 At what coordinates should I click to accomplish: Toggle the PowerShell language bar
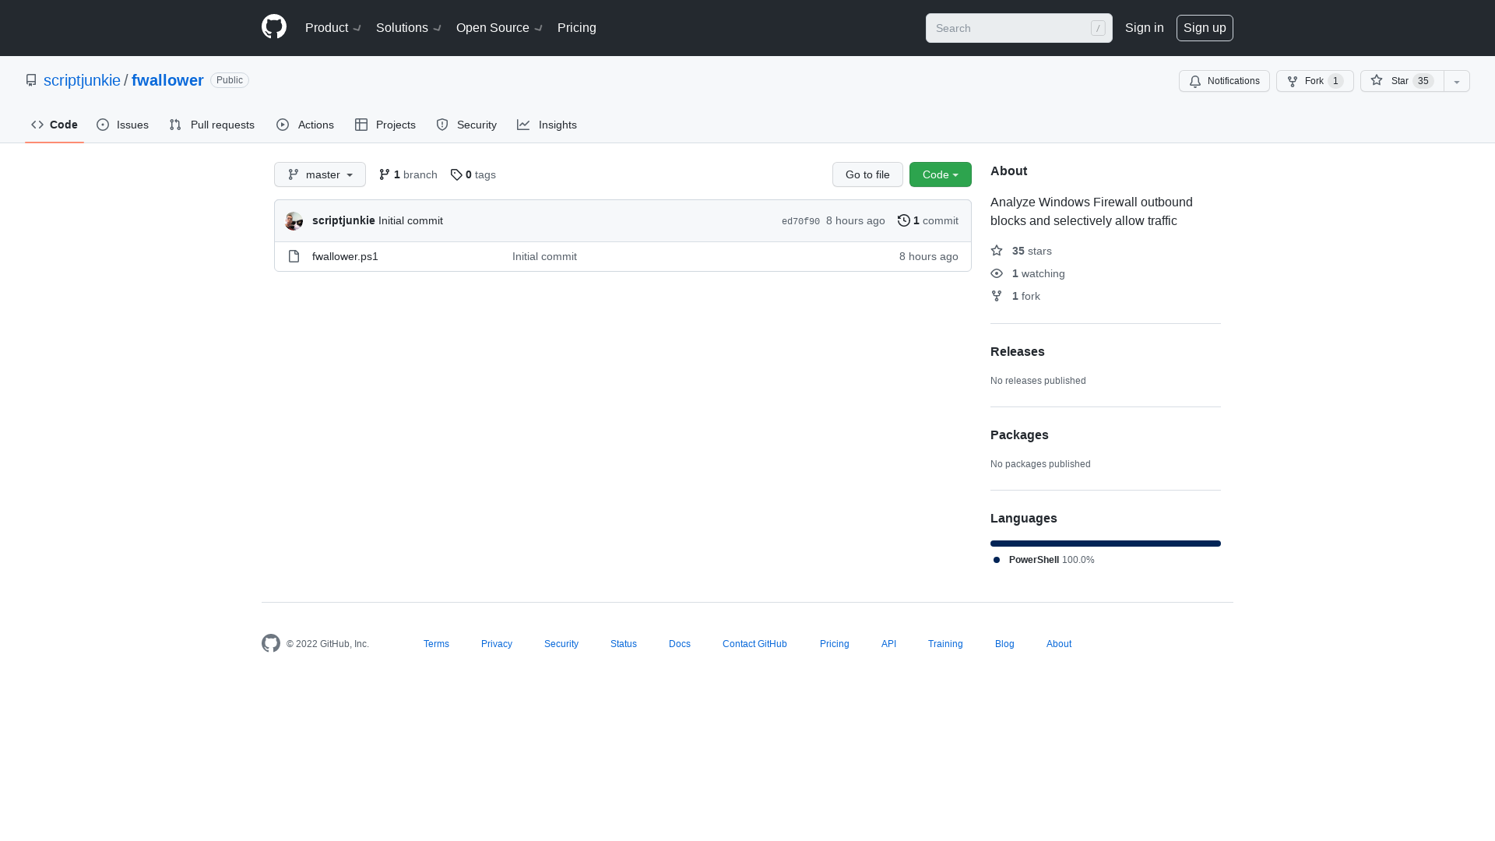(1105, 542)
